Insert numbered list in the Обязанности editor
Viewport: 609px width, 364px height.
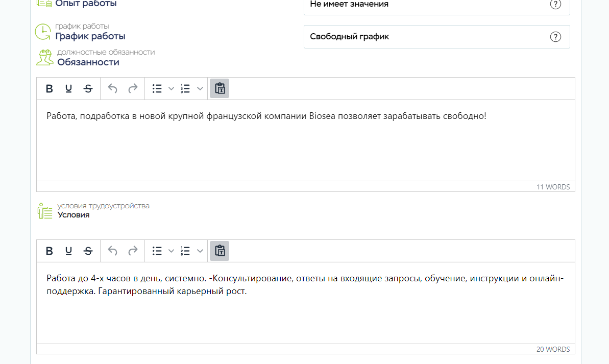coord(186,89)
